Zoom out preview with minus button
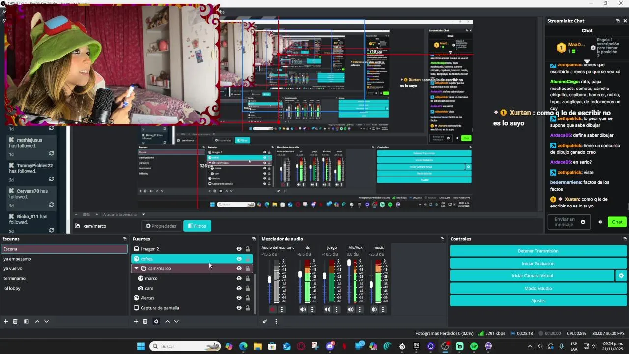The image size is (629, 354). 76,214
